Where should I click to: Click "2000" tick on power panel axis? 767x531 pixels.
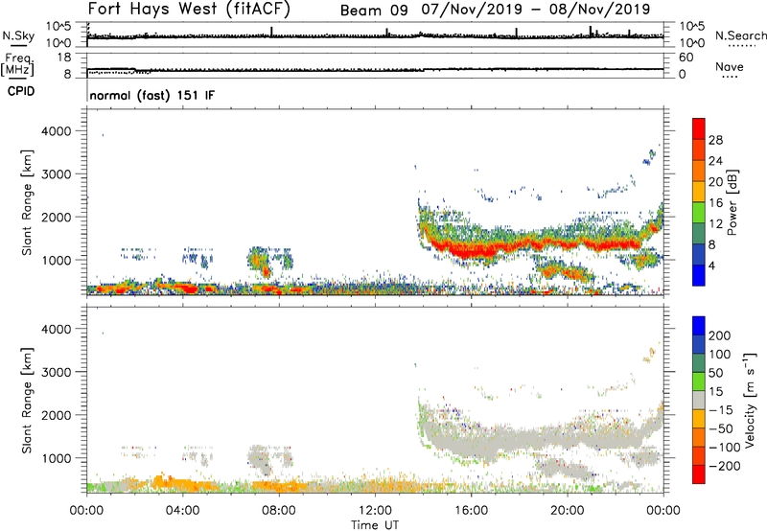point(56,217)
